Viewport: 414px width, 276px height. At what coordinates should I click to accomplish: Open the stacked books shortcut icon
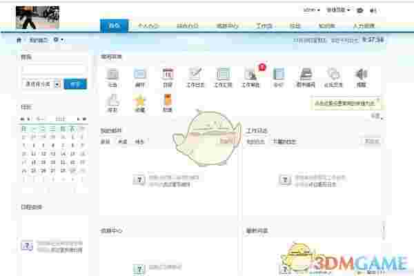click(x=306, y=75)
